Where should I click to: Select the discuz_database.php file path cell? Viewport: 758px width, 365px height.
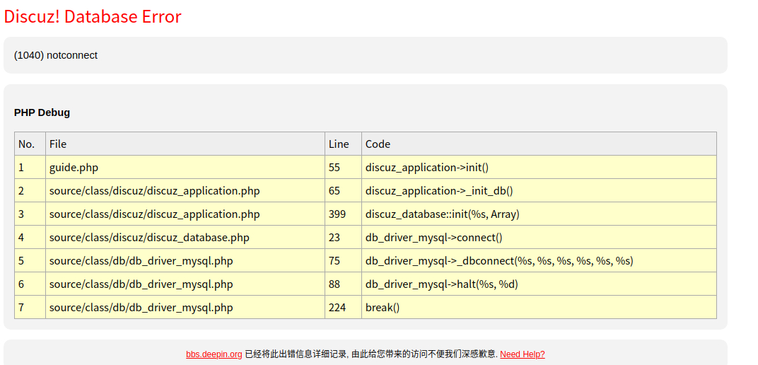click(x=185, y=238)
